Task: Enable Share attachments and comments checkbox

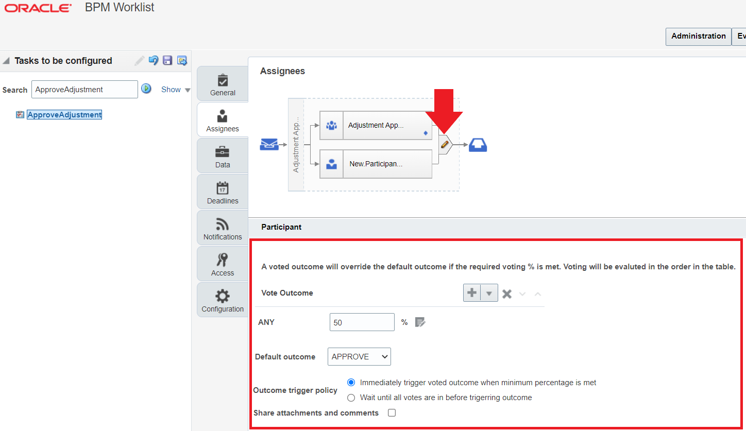Action: [392, 413]
